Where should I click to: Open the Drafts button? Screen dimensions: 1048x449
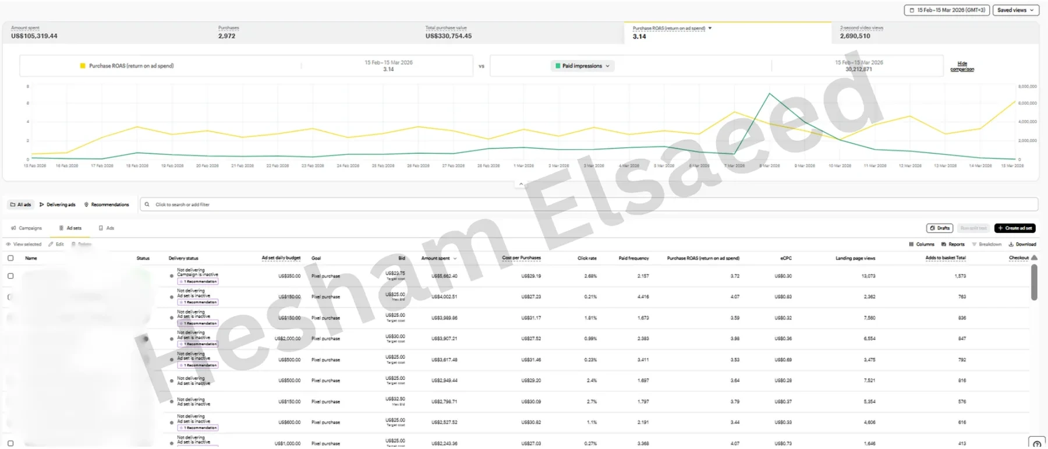tap(940, 228)
